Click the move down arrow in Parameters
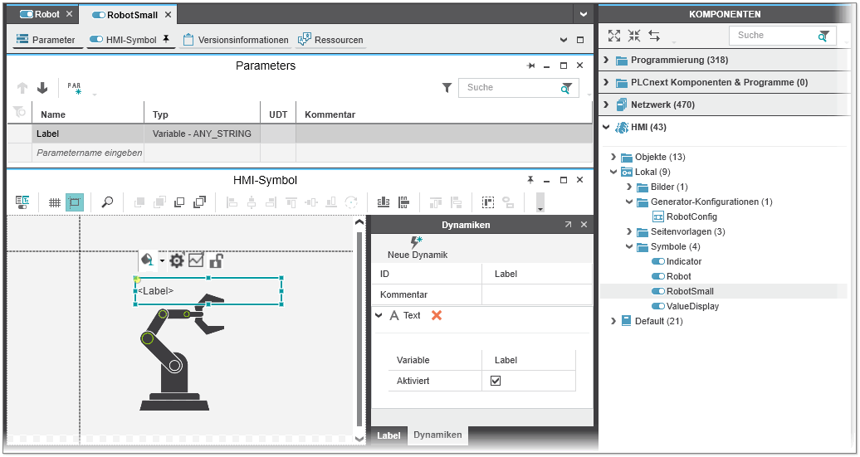Screen dimensions: 860x457 [x=42, y=88]
